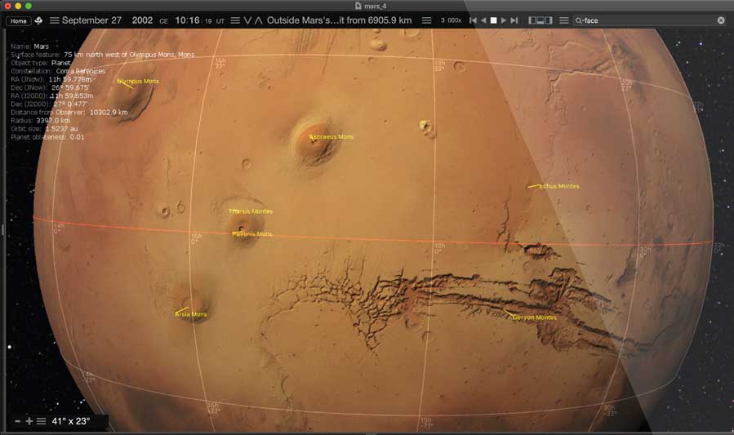Open the location menu before the down arrow
The image size is (734, 435).
[235, 20]
